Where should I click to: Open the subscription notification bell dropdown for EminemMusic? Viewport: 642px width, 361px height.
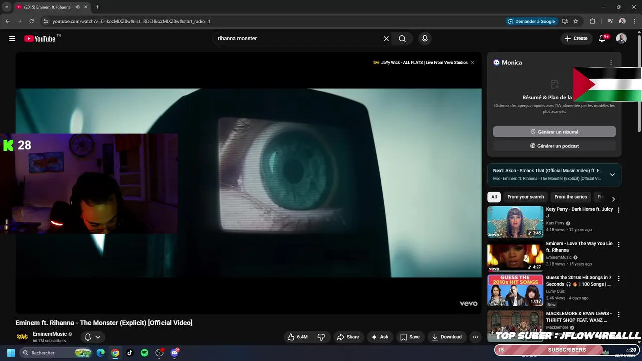pyautogui.click(x=93, y=337)
